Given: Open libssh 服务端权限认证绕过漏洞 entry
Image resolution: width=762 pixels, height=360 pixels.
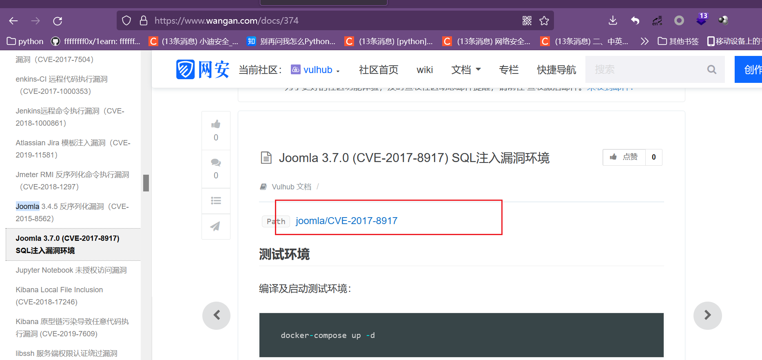Looking at the screenshot, I should click(x=66, y=353).
